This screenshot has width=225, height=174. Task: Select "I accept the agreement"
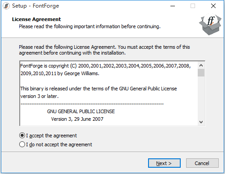[48, 136]
